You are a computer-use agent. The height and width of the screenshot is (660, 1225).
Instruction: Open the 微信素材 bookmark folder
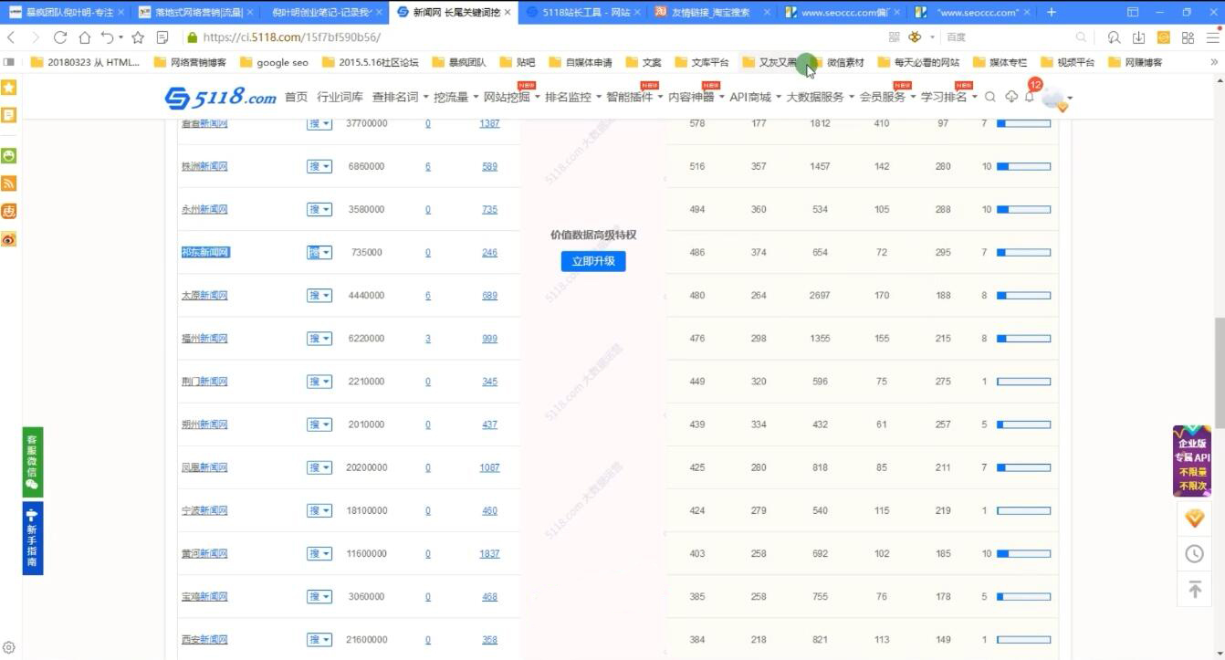point(837,62)
